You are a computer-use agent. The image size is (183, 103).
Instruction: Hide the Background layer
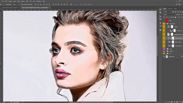tap(164, 57)
